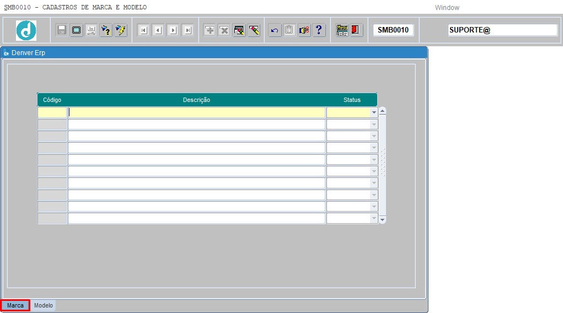
Task: Open Help with the question mark icon
Action: tap(319, 30)
